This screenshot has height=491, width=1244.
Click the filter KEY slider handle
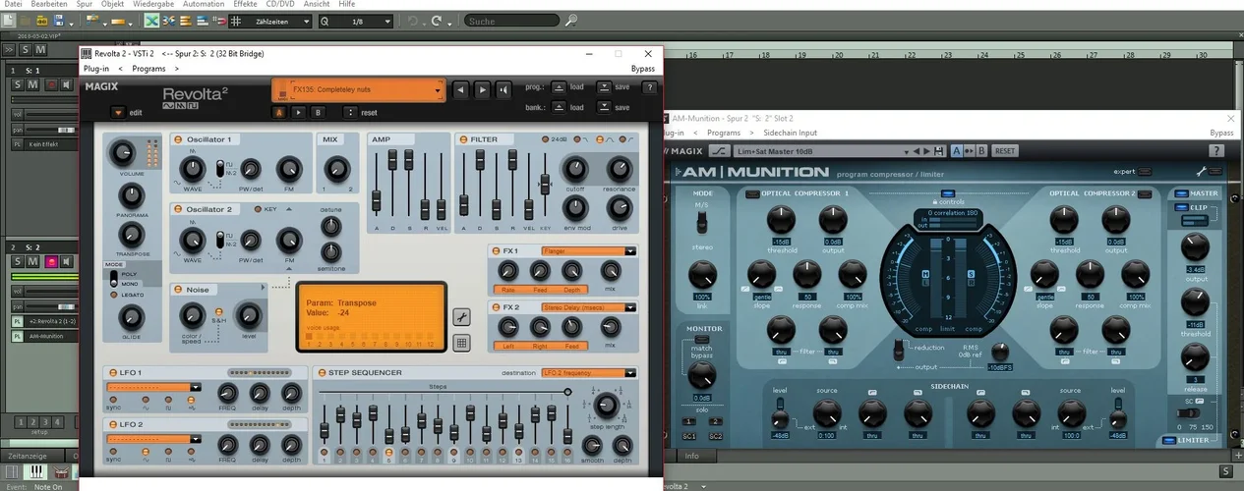tap(544, 184)
